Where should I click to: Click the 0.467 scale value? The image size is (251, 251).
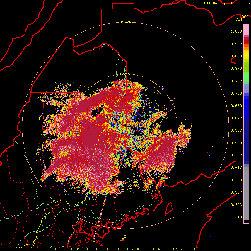coord(236,155)
